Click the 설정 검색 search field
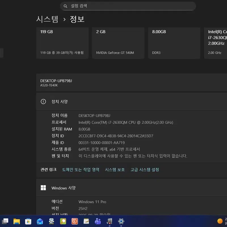 (x=128, y=6)
